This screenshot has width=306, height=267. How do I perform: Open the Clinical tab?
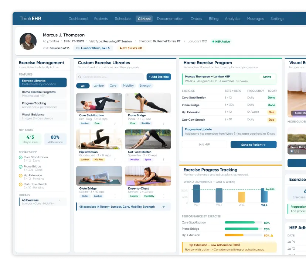coord(144,19)
